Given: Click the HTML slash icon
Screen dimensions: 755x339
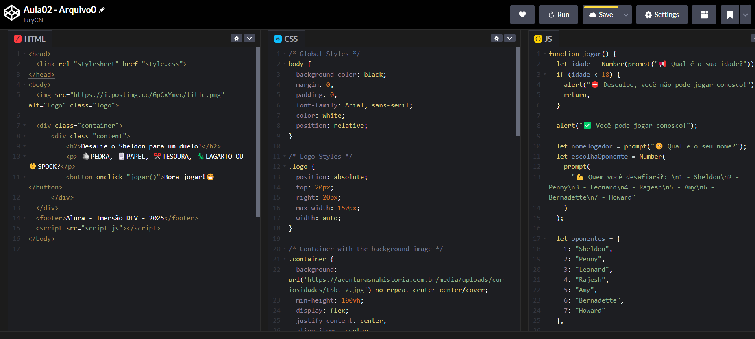Looking at the screenshot, I should (17, 39).
